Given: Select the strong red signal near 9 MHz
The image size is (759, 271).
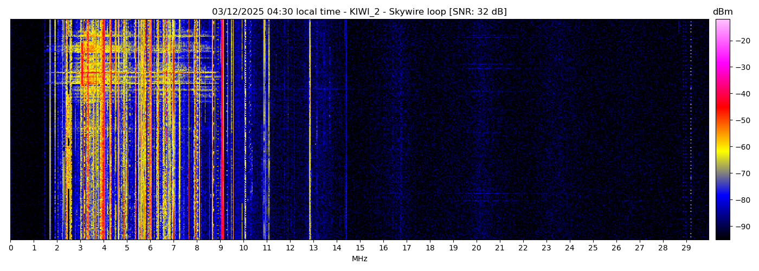Looking at the screenshot, I should click(x=222, y=130).
